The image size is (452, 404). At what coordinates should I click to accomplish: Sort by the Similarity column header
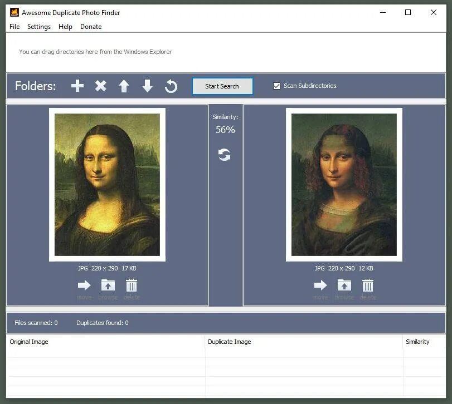(x=424, y=342)
